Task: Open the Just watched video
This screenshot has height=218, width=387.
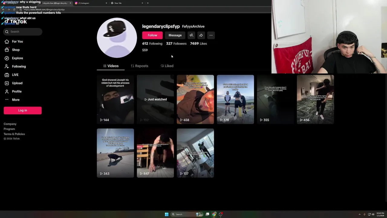Action: click(x=155, y=99)
